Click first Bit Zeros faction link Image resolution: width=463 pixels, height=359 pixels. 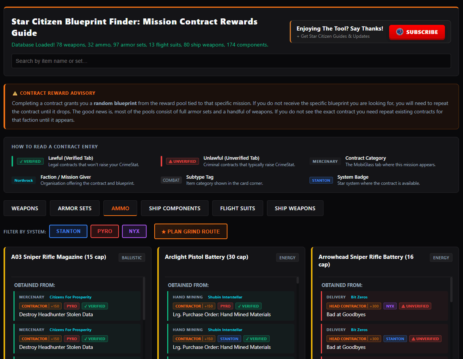click(359, 297)
